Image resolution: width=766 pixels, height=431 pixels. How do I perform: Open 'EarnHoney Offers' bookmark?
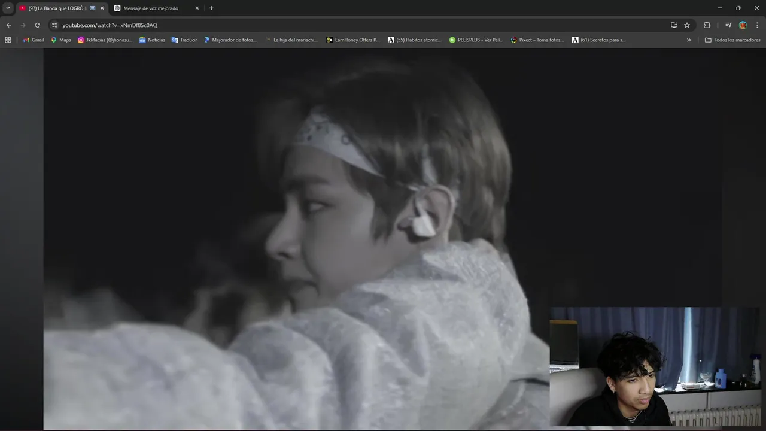(x=353, y=40)
